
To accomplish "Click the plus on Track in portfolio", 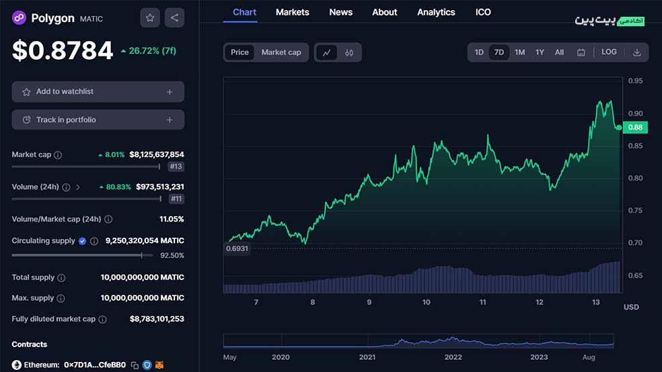I will (170, 120).
